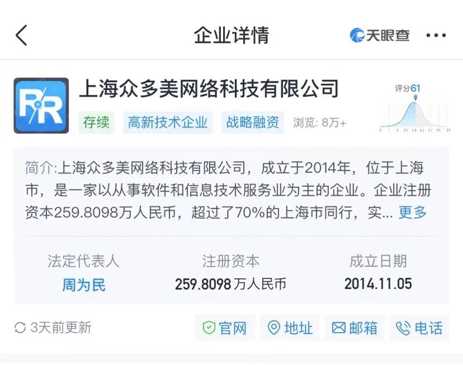Tap the 注册资本 259.8098万人民币 value
This screenshot has width=463, height=365.
coord(230,284)
